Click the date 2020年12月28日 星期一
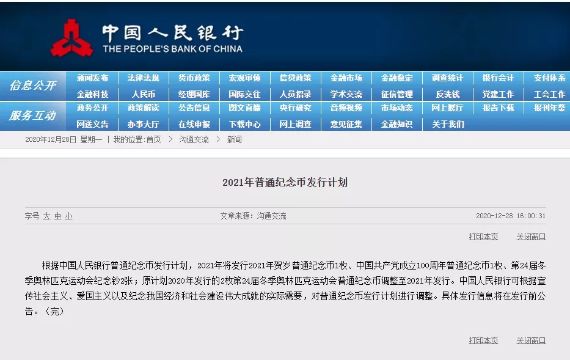 [x=64, y=139]
